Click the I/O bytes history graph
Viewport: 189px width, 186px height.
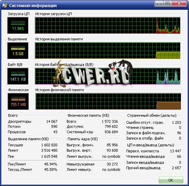[108, 76]
